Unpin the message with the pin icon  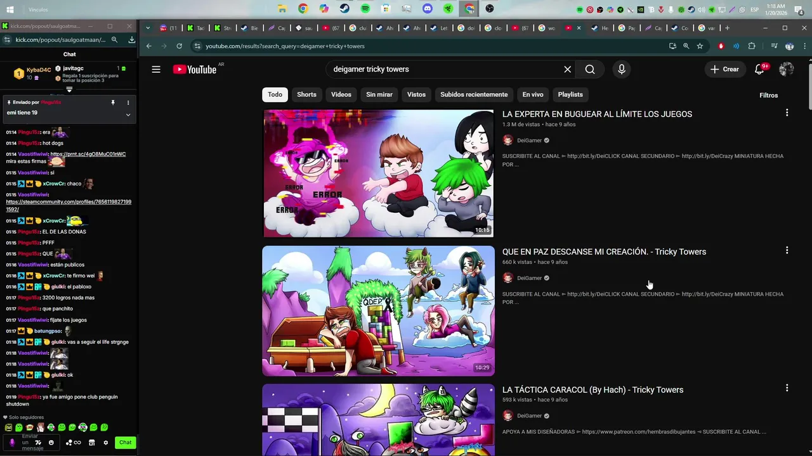click(113, 103)
